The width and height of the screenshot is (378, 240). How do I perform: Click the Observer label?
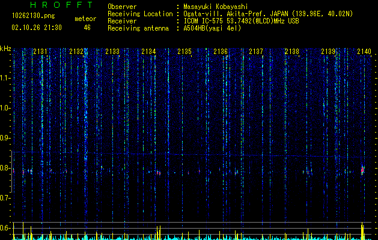pos(122,7)
